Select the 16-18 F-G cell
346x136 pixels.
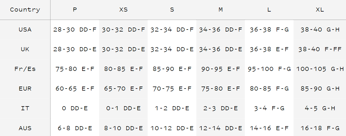pos(320,128)
